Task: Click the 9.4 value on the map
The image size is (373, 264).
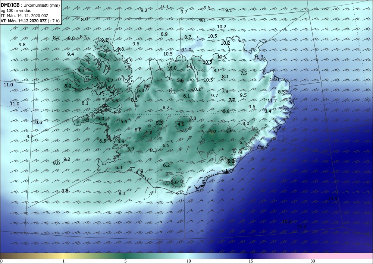Action: tap(70, 54)
